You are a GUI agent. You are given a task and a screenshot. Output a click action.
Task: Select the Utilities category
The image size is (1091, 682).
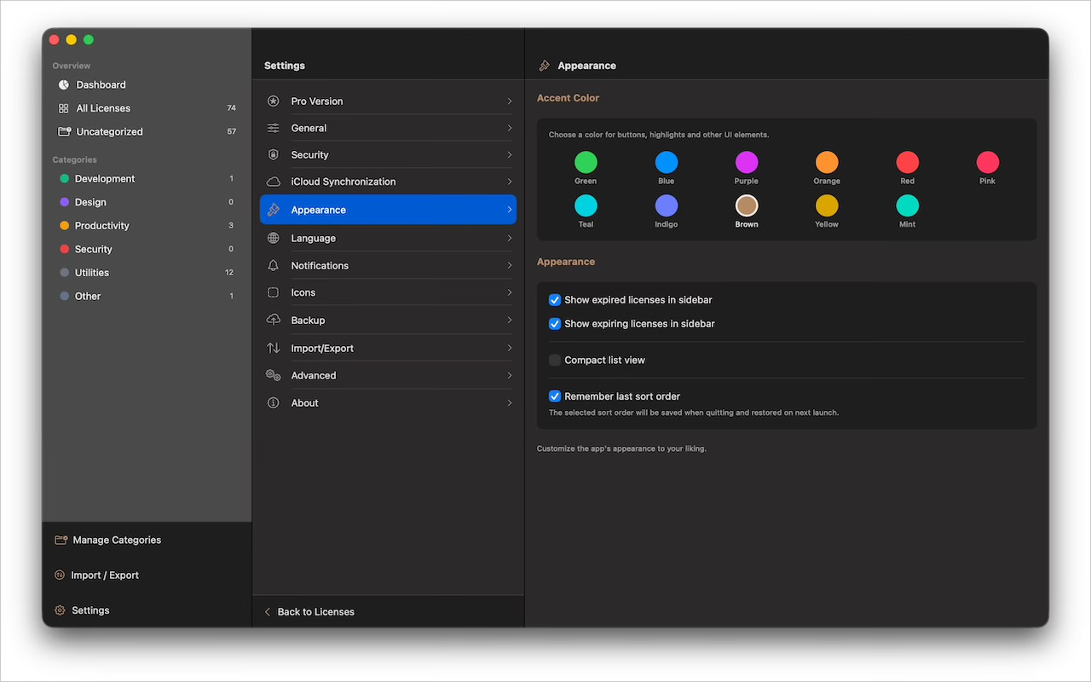147,273
